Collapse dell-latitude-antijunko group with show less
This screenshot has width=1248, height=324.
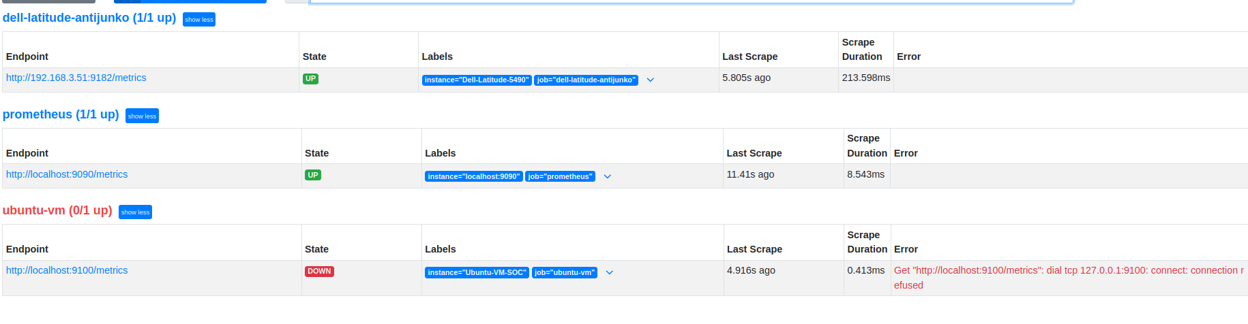coord(198,20)
